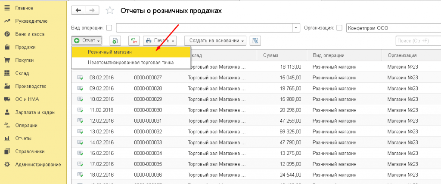Click the Покупки cart icon
Image resolution: width=441 pixels, height=184 pixels.
(7, 60)
